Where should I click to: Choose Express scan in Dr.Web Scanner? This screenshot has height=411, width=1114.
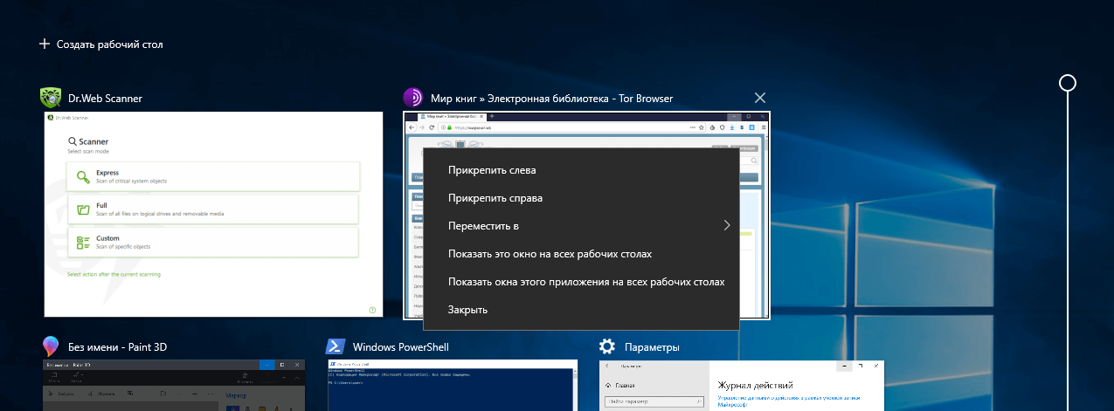pyautogui.click(x=213, y=176)
